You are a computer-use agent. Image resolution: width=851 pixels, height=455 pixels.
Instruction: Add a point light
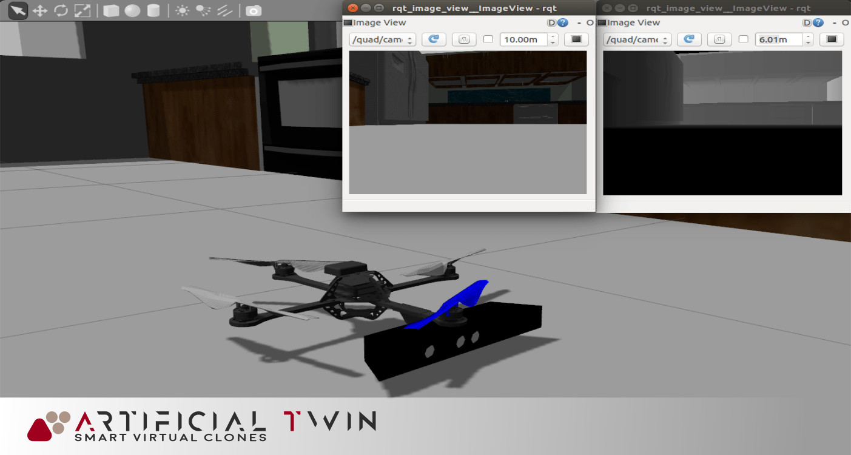[x=182, y=11]
